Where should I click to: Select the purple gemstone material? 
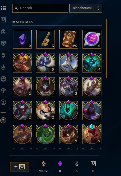(x=22, y=39)
